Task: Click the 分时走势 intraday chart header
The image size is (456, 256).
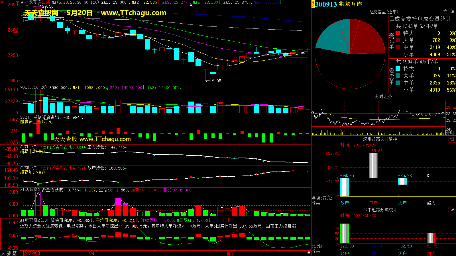Action: click(383, 96)
